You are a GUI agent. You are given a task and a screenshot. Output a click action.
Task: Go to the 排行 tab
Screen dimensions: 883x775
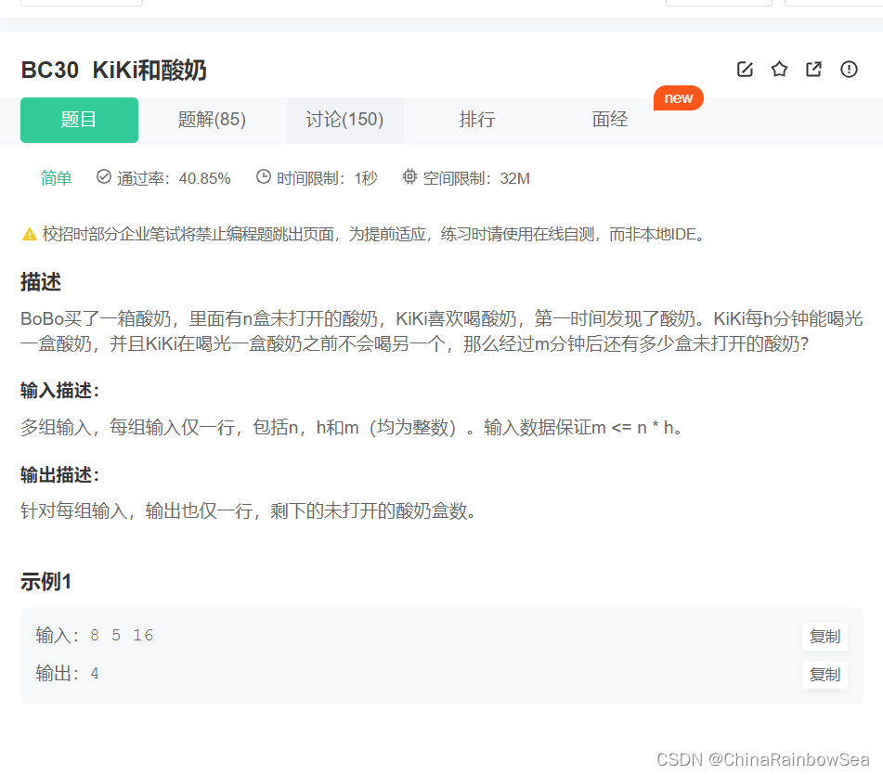pos(477,120)
